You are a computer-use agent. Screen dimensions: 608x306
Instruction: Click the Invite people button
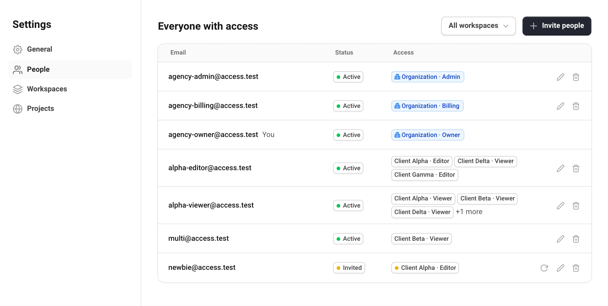557,26
